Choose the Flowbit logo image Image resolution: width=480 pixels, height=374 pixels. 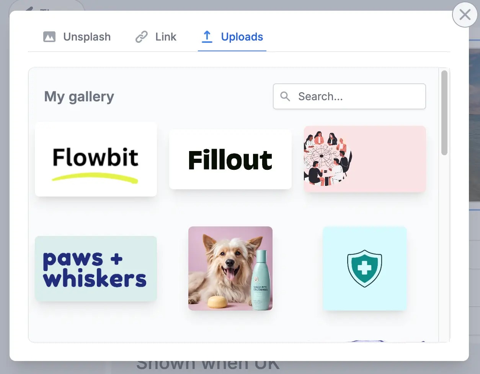tap(96, 159)
